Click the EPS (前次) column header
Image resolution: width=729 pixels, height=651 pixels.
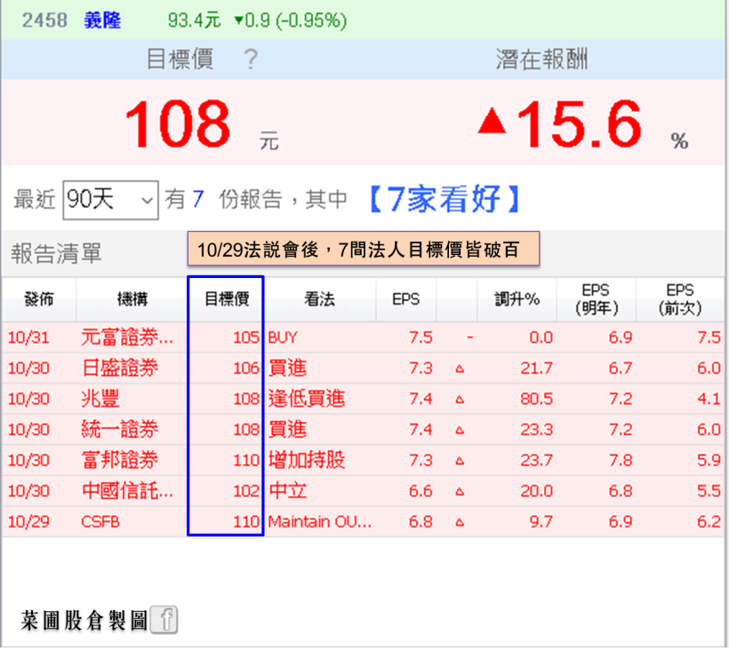(x=680, y=299)
